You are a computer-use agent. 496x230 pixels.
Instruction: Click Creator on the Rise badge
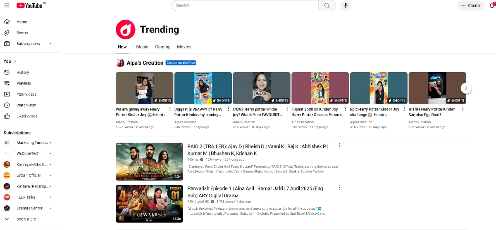[181, 63]
